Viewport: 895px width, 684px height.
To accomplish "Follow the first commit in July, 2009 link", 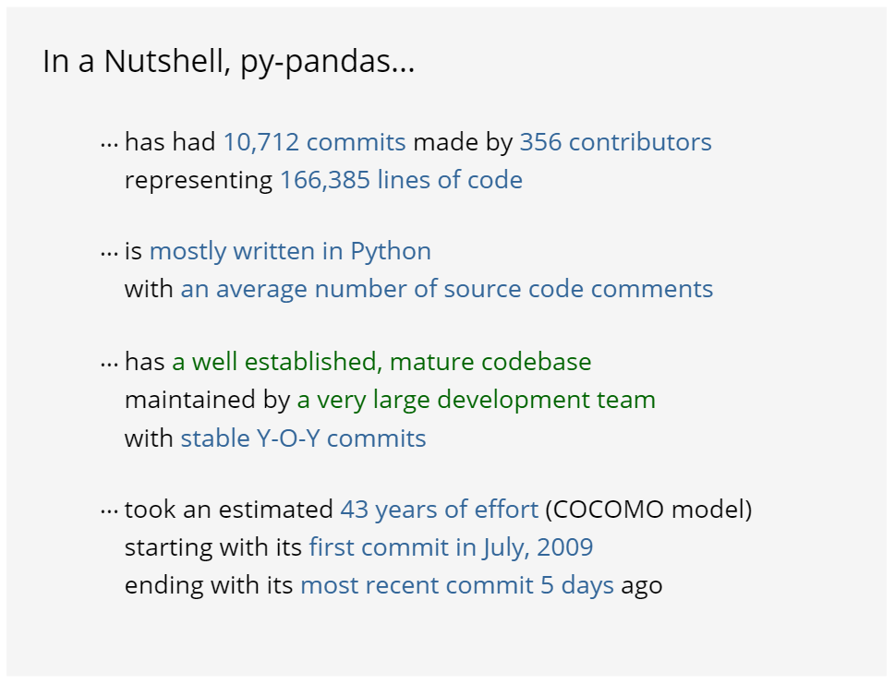I will 451,547.
